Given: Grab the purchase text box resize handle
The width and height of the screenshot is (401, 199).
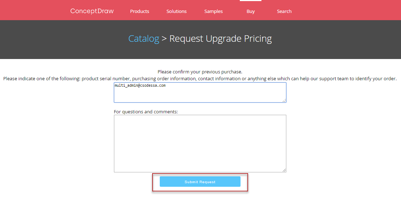Looking at the screenshot, I should pos(285,101).
